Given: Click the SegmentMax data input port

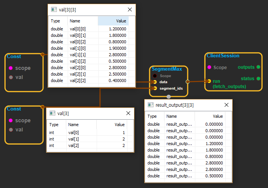Looking at the screenshot, I should coord(155,82).
